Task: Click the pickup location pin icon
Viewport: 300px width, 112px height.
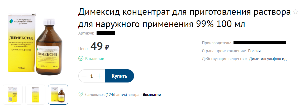Action: tap(81, 94)
